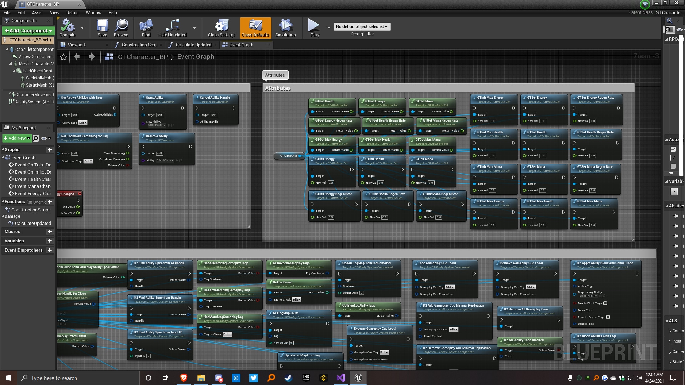
Task: Open Visual Studio from taskbar
Action: pos(341,378)
